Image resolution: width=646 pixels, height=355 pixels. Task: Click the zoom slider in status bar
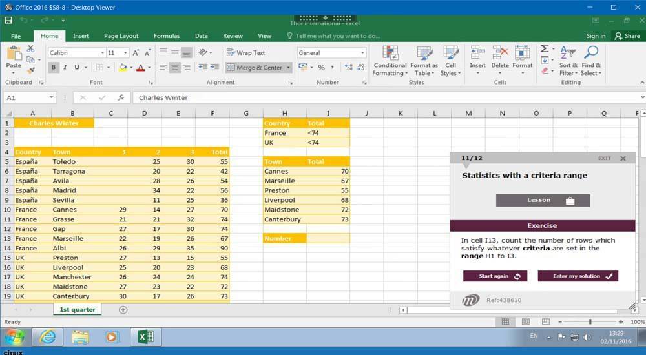[x=590, y=321]
